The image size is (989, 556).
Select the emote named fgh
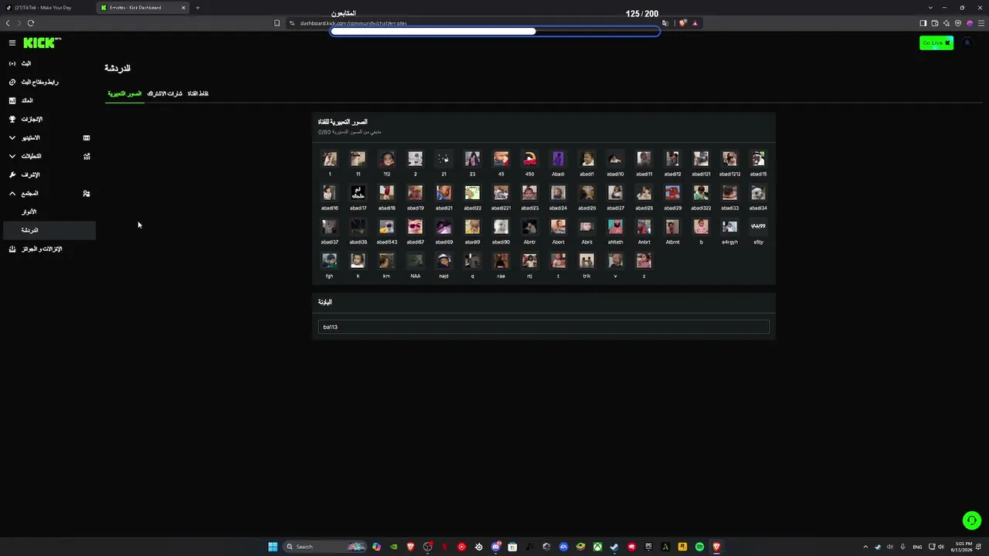(x=329, y=261)
